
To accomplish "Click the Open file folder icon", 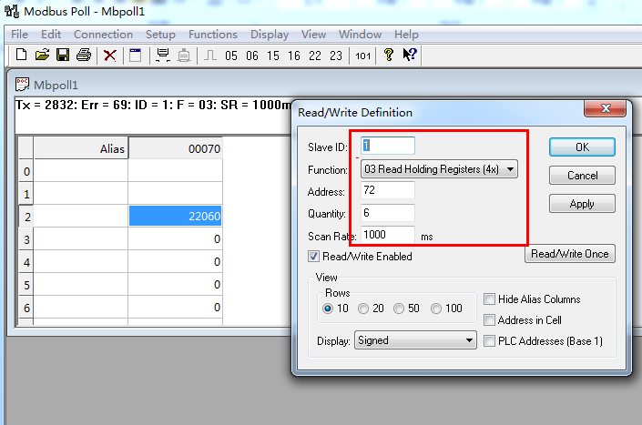I will [42, 56].
